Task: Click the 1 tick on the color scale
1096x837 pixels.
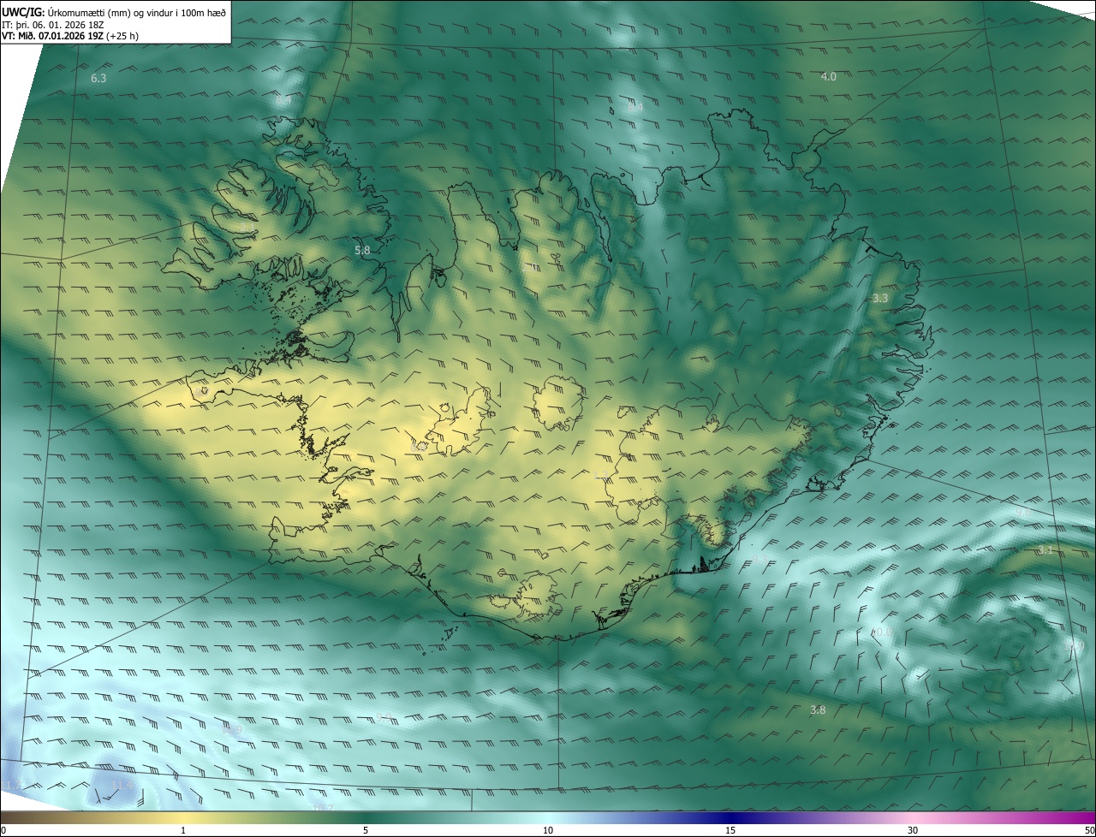Action: (x=183, y=830)
